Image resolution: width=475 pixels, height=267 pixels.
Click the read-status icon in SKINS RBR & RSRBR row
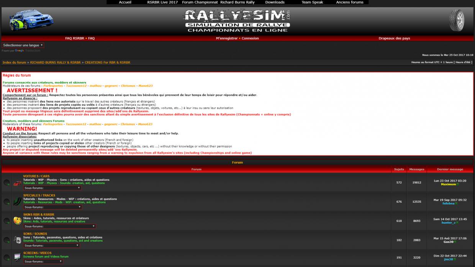click(7, 221)
